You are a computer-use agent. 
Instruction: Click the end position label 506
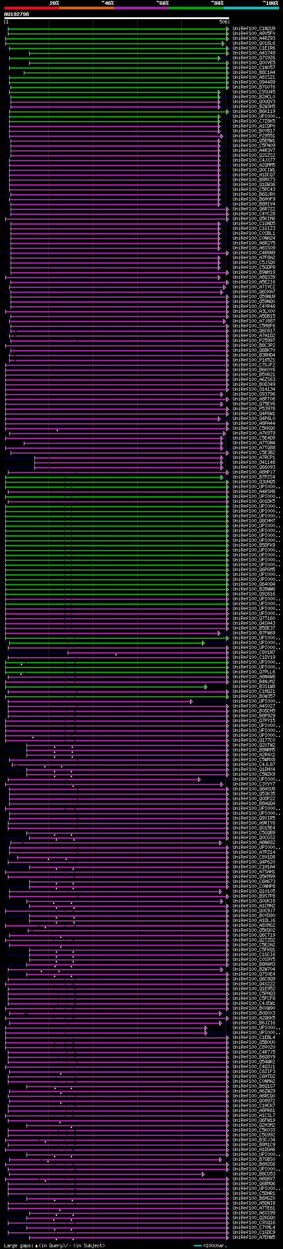pyautogui.click(x=223, y=22)
